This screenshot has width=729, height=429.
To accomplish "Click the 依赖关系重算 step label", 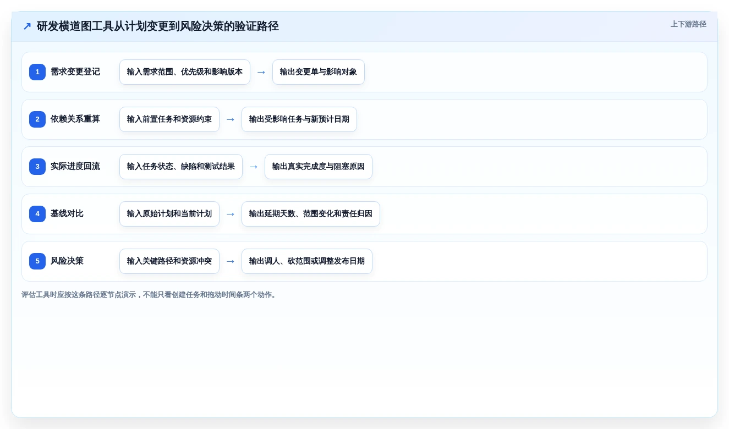I will pos(75,119).
